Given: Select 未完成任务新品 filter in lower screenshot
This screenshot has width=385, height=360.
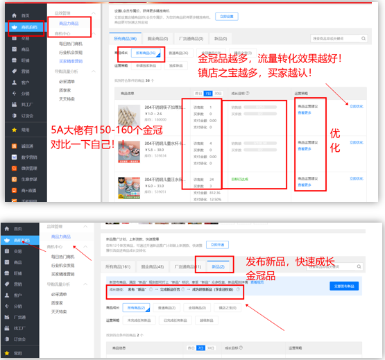Looking at the screenshot, I should [x=139, y=320].
